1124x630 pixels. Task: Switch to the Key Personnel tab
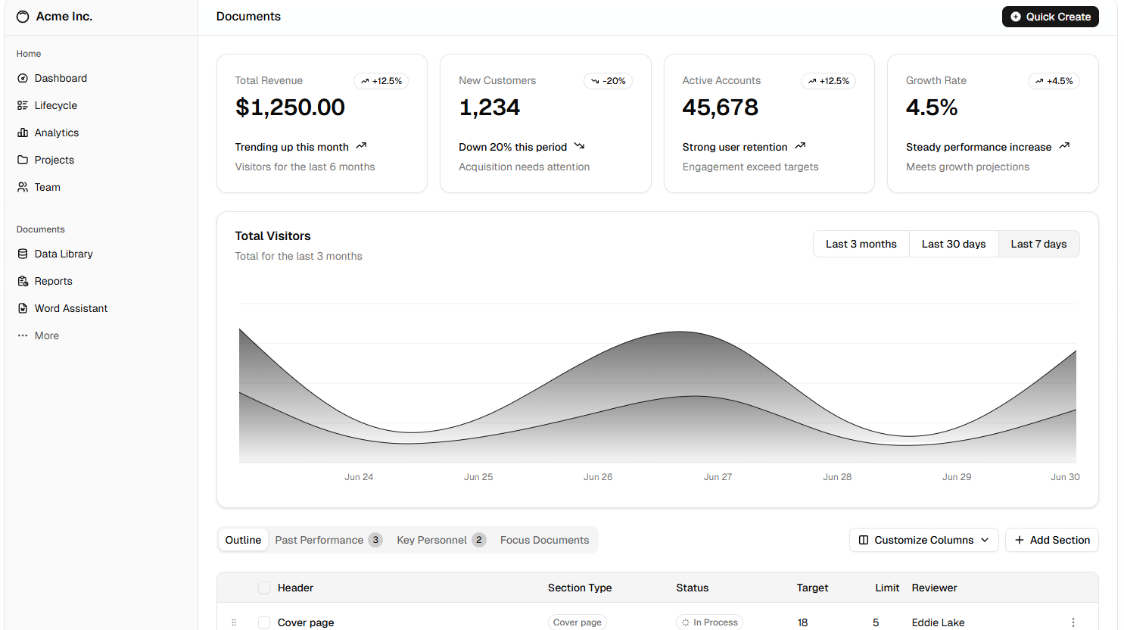pyautogui.click(x=441, y=540)
